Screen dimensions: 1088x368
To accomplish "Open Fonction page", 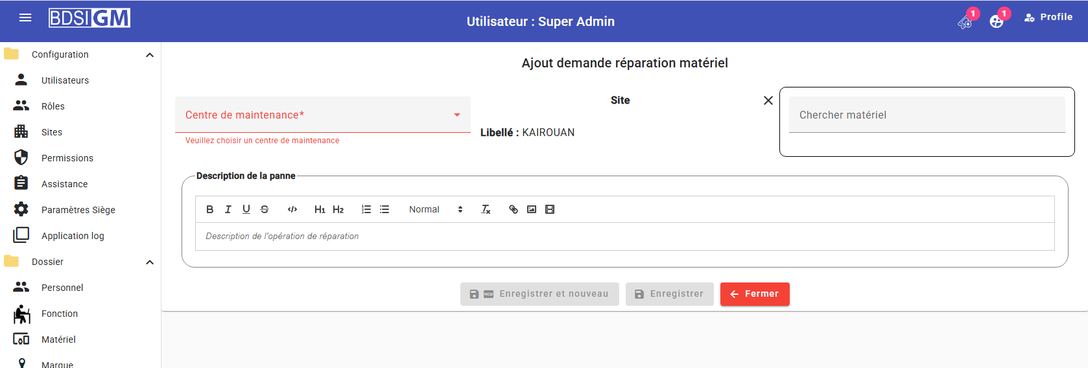I will [60, 314].
